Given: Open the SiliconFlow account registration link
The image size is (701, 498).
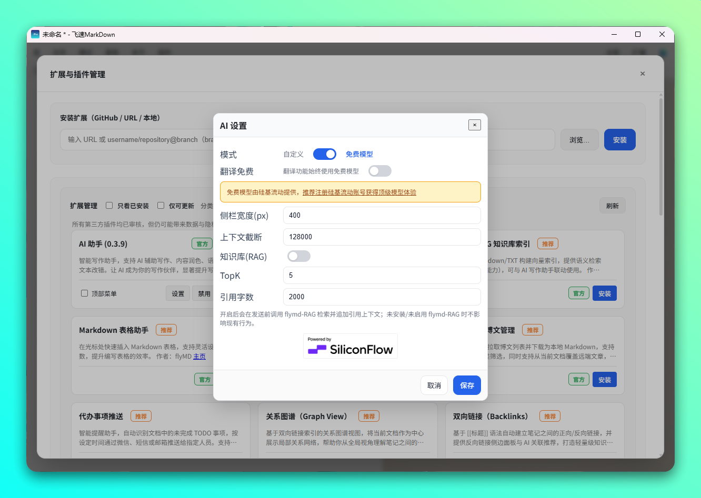Looking at the screenshot, I should 359,192.
